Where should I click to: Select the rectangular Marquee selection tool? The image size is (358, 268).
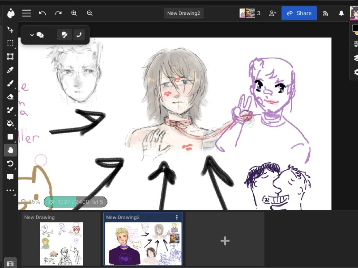(x=10, y=43)
